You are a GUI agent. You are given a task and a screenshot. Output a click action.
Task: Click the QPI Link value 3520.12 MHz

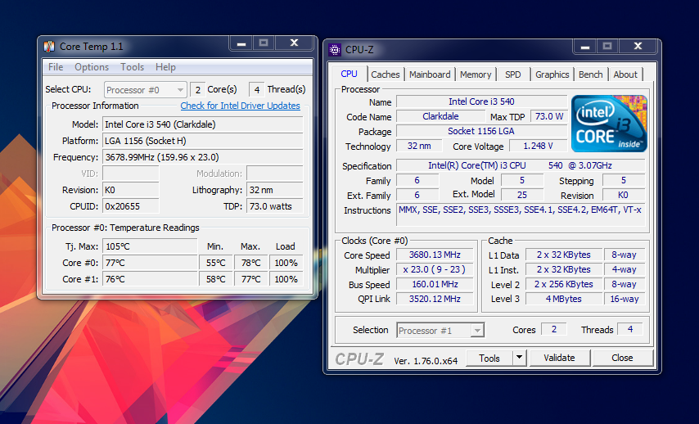(435, 299)
